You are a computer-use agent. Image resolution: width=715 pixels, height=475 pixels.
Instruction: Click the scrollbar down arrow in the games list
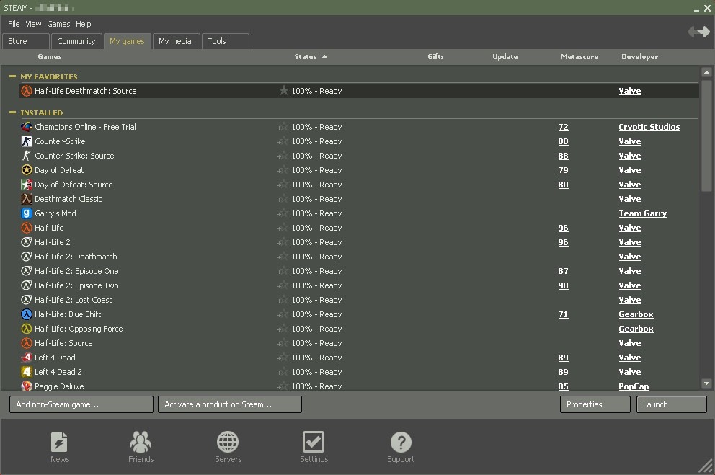[x=706, y=383]
